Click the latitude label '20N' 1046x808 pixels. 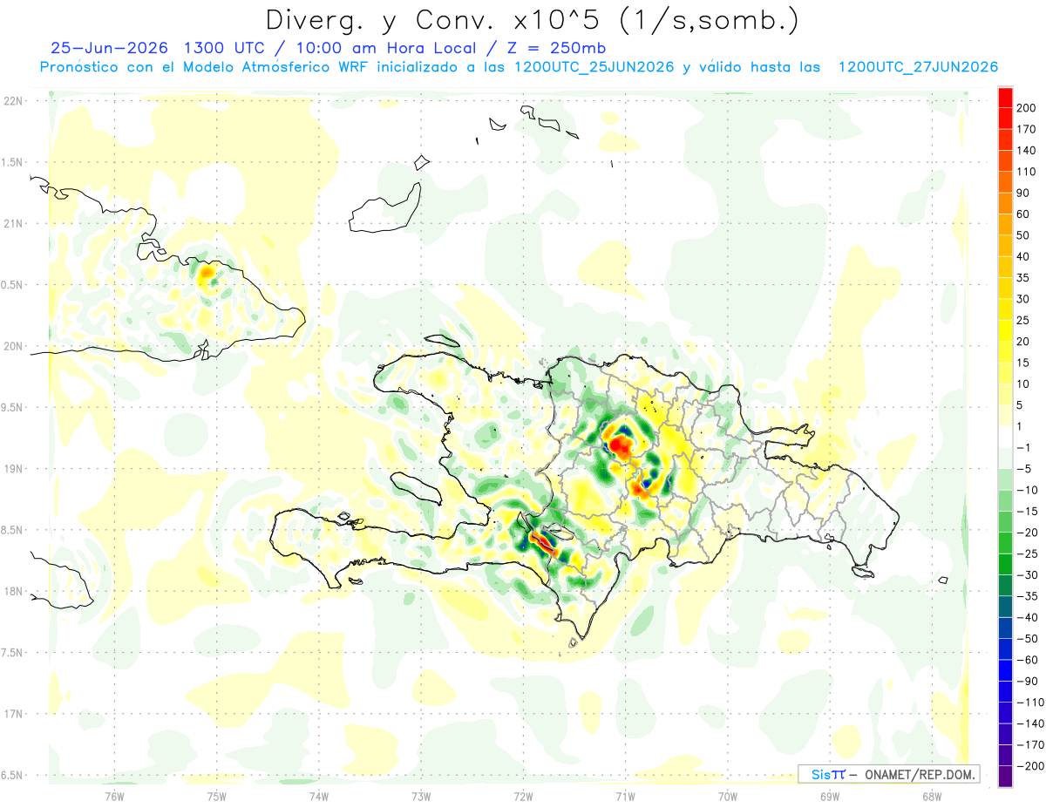[13, 346]
